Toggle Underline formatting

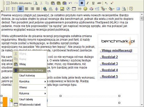point(93,3)
